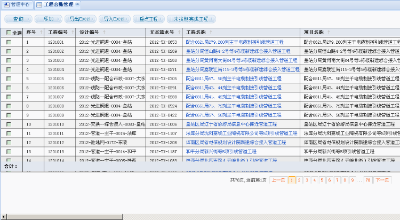Check the row for project 1201005

(x=9, y=78)
